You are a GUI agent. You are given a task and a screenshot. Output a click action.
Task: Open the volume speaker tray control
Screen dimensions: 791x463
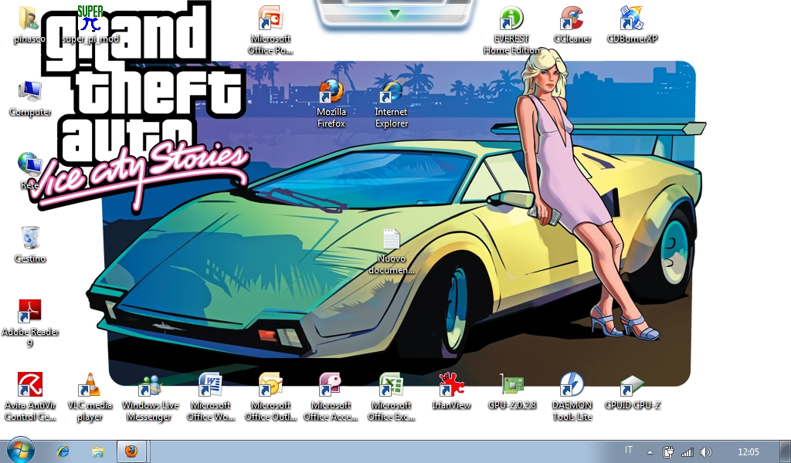click(x=704, y=451)
